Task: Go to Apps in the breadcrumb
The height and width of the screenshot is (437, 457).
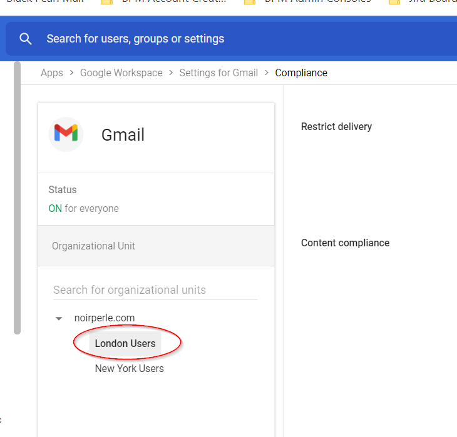Action: [51, 73]
